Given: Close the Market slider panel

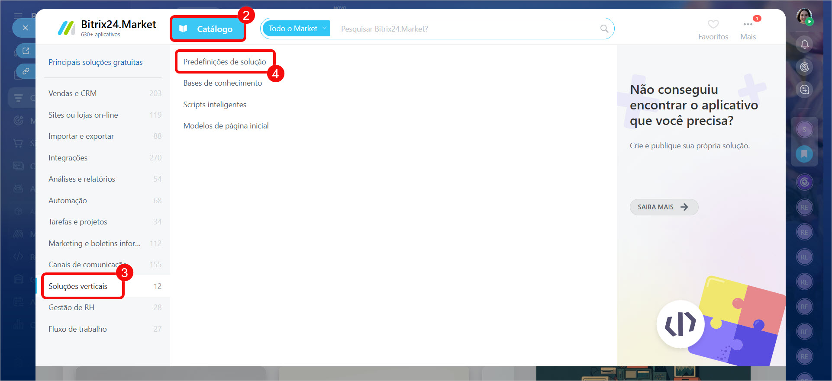Looking at the screenshot, I should click(x=26, y=28).
